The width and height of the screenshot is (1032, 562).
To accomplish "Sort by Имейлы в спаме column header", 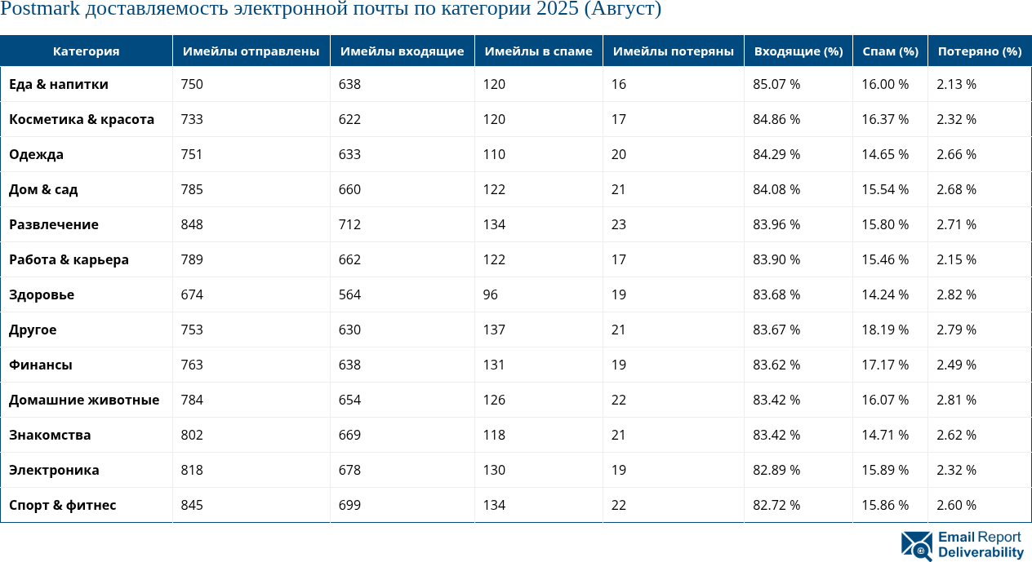I will coord(538,50).
